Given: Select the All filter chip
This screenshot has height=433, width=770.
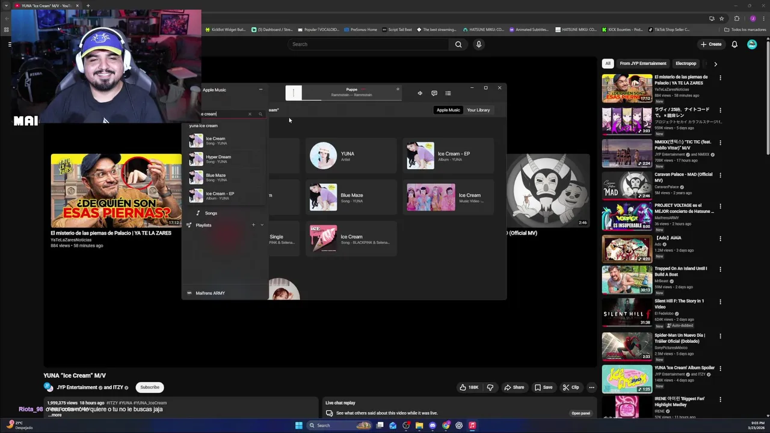Looking at the screenshot, I should click(x=608, y=63).
